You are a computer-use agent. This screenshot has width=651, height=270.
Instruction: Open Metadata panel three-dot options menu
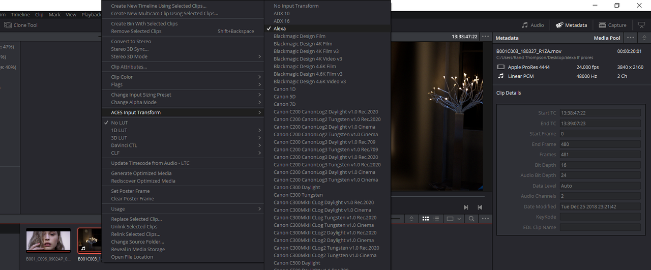[x=631, y=38]
